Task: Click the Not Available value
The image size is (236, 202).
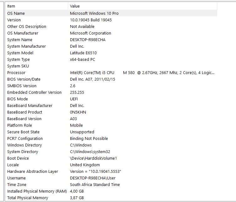Action: (x=82, y=26)
